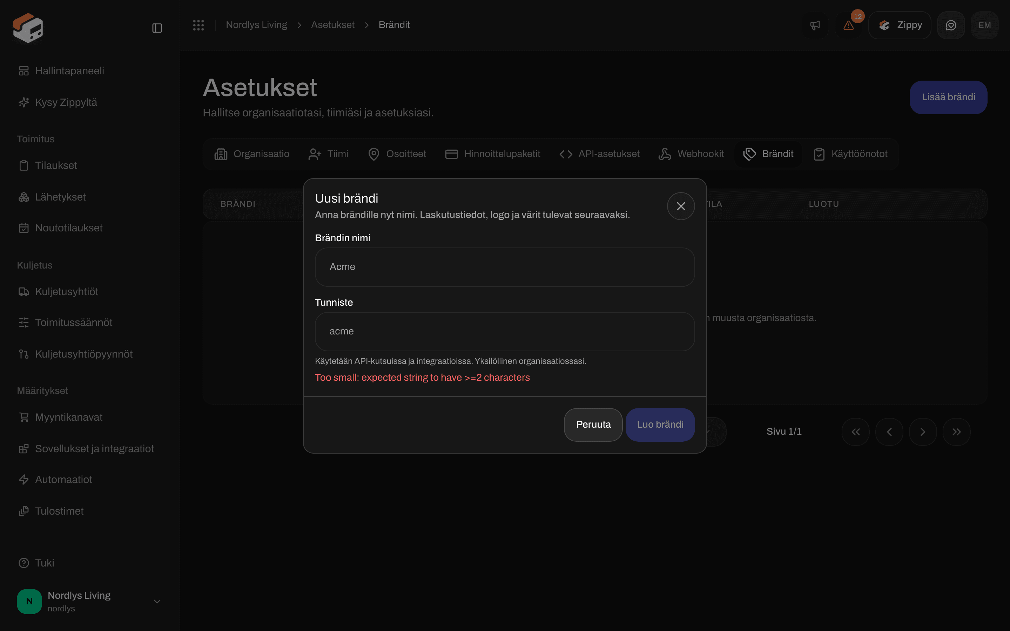Screen dimensions: 1010x631
Task: Open the chat support bubble icon
Action: click(x=951, y=25)
